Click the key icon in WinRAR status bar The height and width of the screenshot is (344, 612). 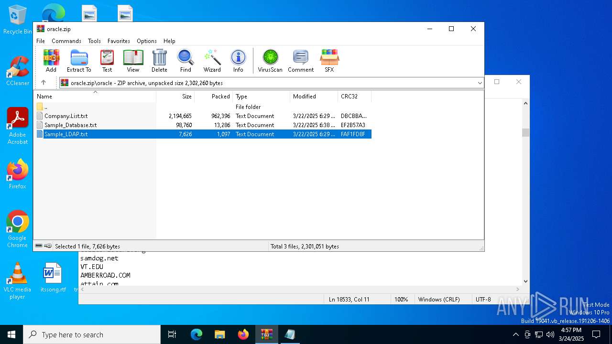[48, 246]
